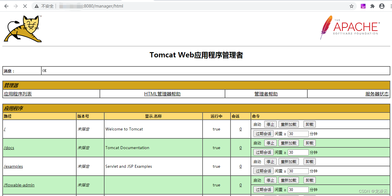Open the purple RP extension icon

click(363, 6)
